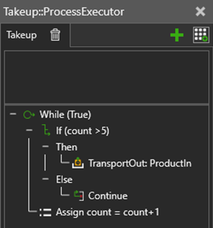Collapse the If (count >5) node
Screen dimensions: 213x228
point(29,130)
